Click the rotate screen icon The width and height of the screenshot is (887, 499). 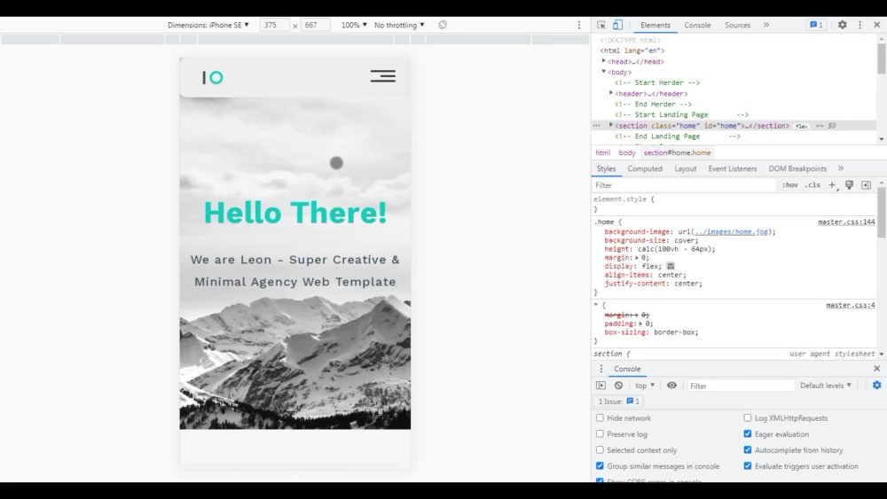pos(443,25)
